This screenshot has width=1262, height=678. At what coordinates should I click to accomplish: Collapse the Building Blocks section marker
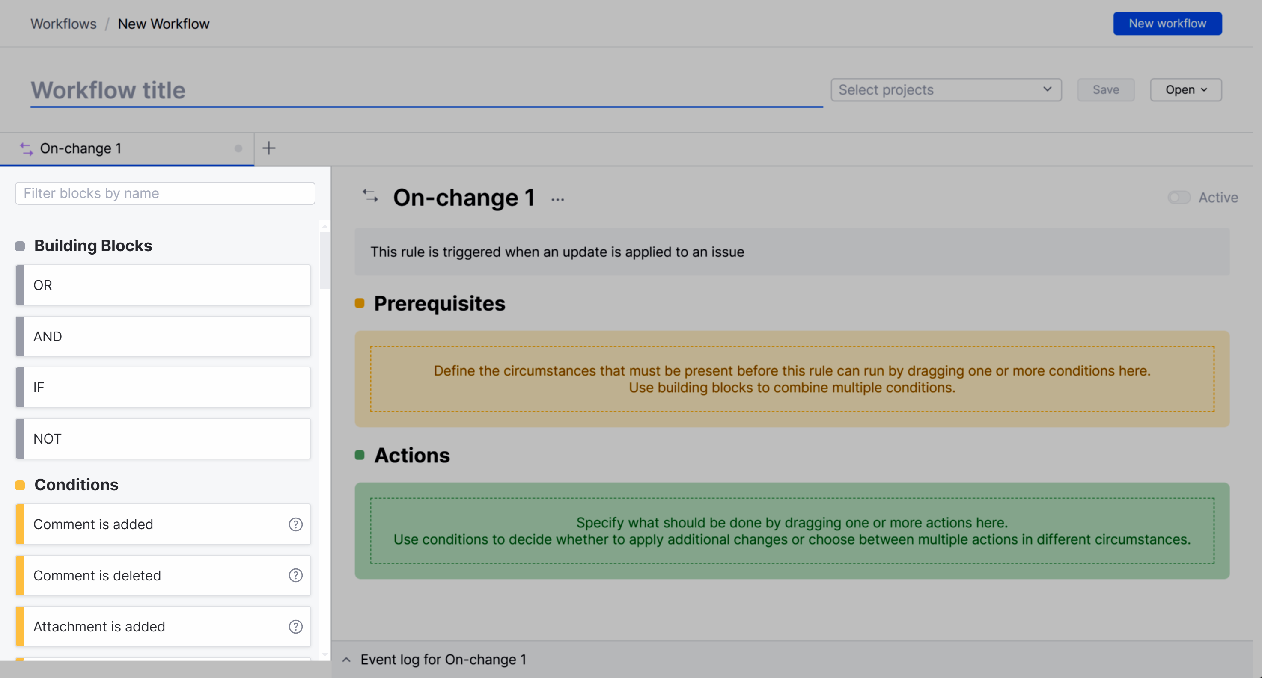pos(20,246)
